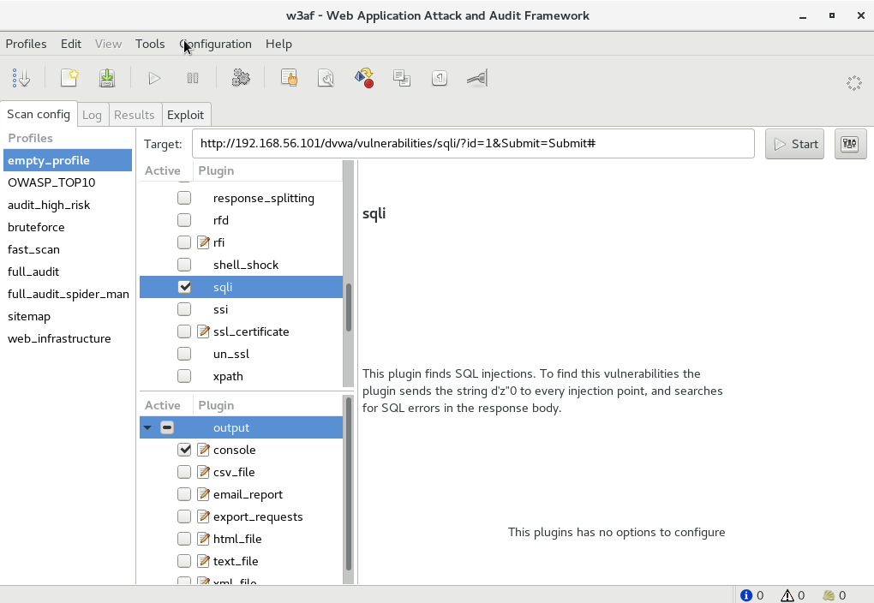
Task: Open the Encode/Decode tool icon
Action: tap(364, 79)
